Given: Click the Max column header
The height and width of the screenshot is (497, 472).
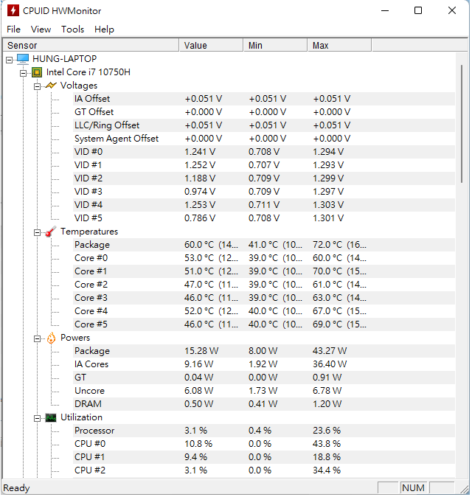Looking at the screenshot, I should [x=339, y=45].
